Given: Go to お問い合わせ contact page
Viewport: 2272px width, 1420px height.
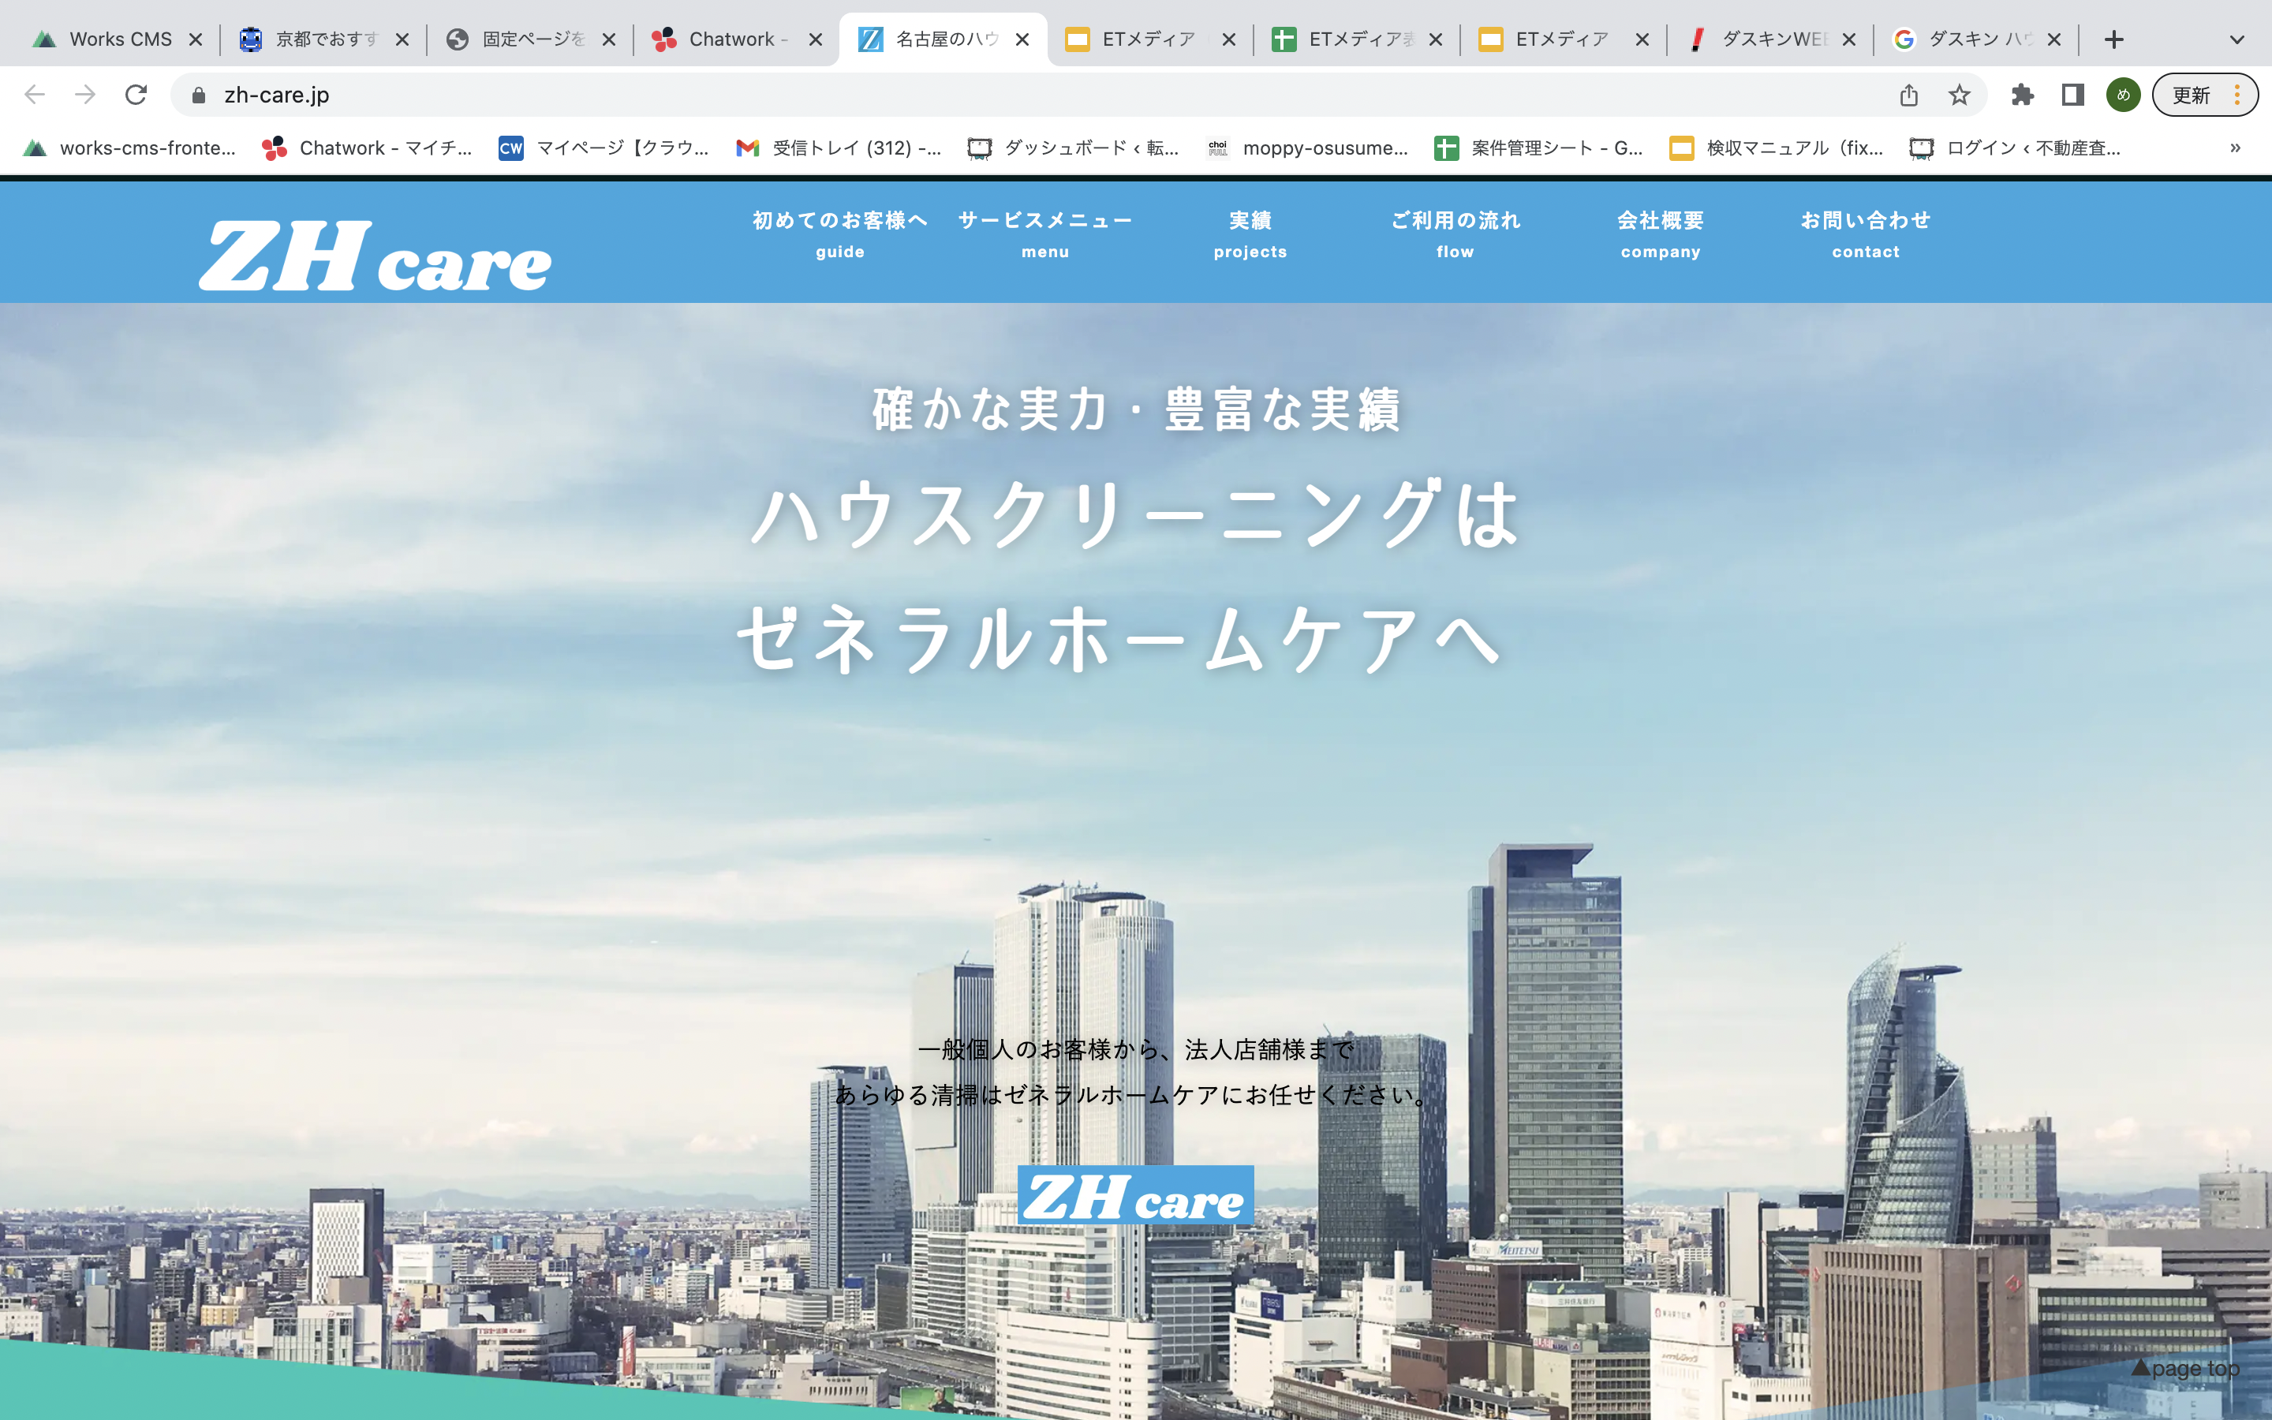Looking at the screenshot, I should pyautogui.click(x=1865, y=234).
